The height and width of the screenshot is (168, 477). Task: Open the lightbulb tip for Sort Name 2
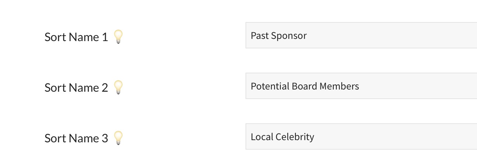pyautogui.click(x=118, y=87)
